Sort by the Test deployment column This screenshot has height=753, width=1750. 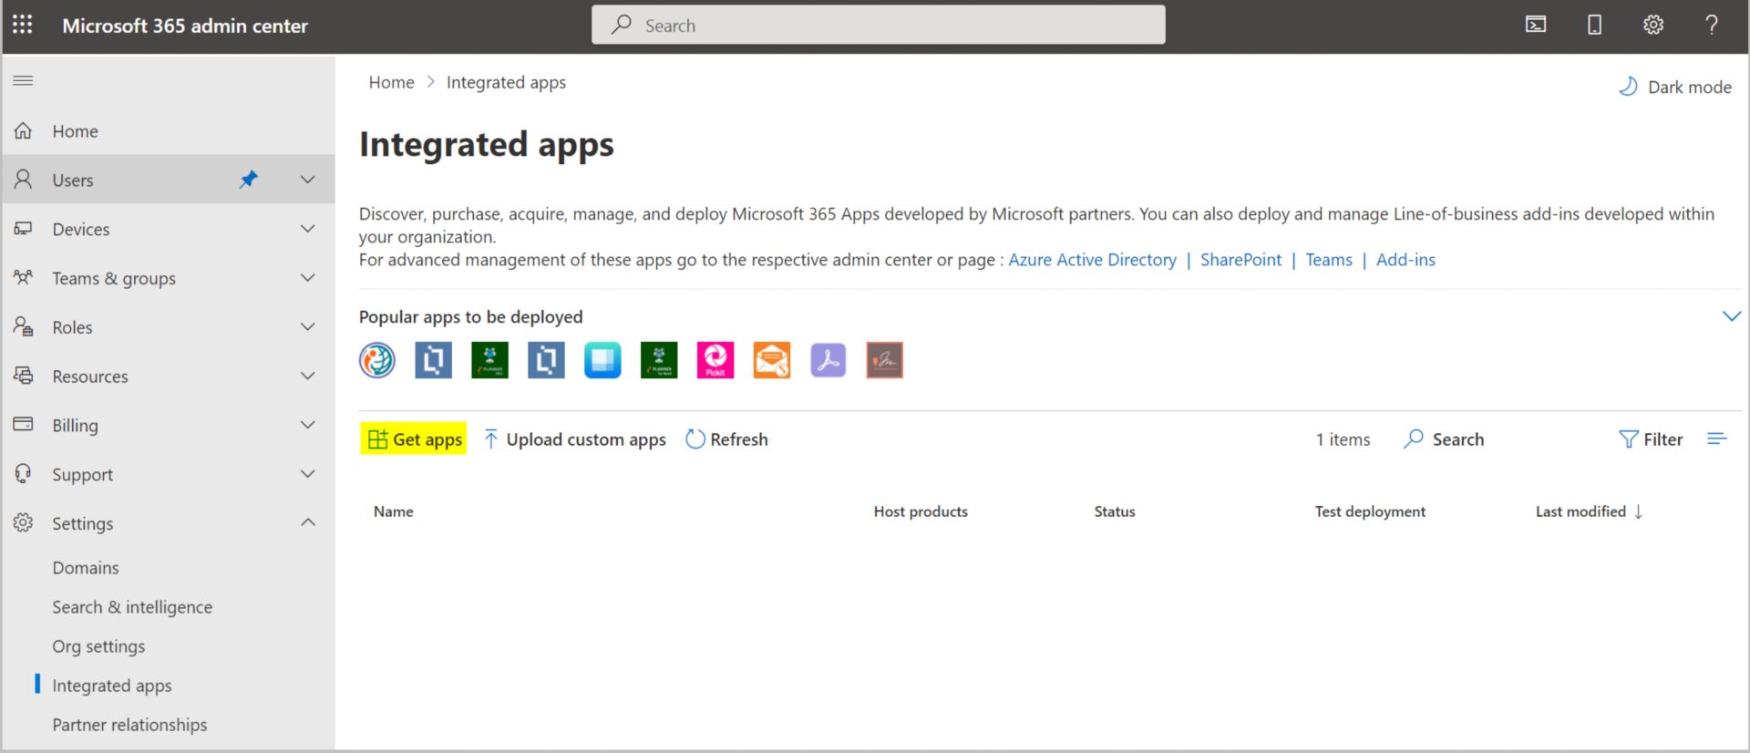[x=1370, y=511]
